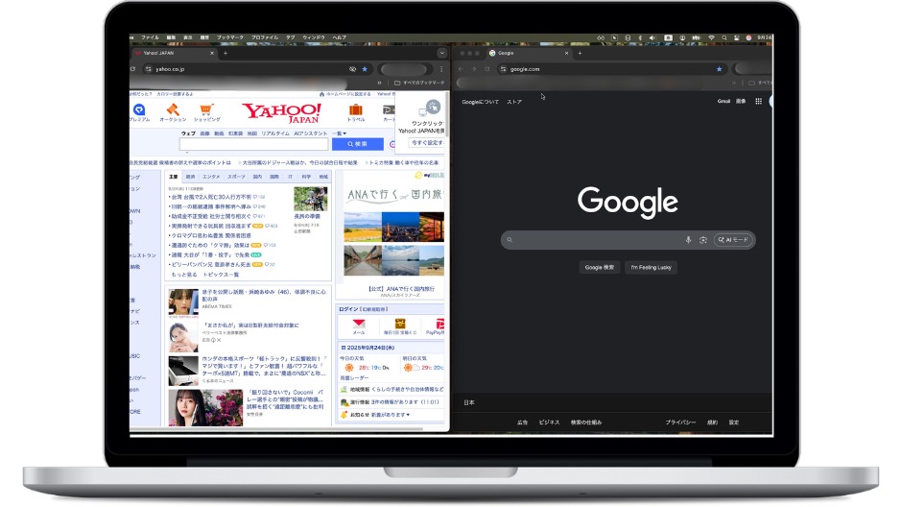Open Yahoo Auction (オークション) hammer icon
This screenshot has width=902, height=507.
173,109
